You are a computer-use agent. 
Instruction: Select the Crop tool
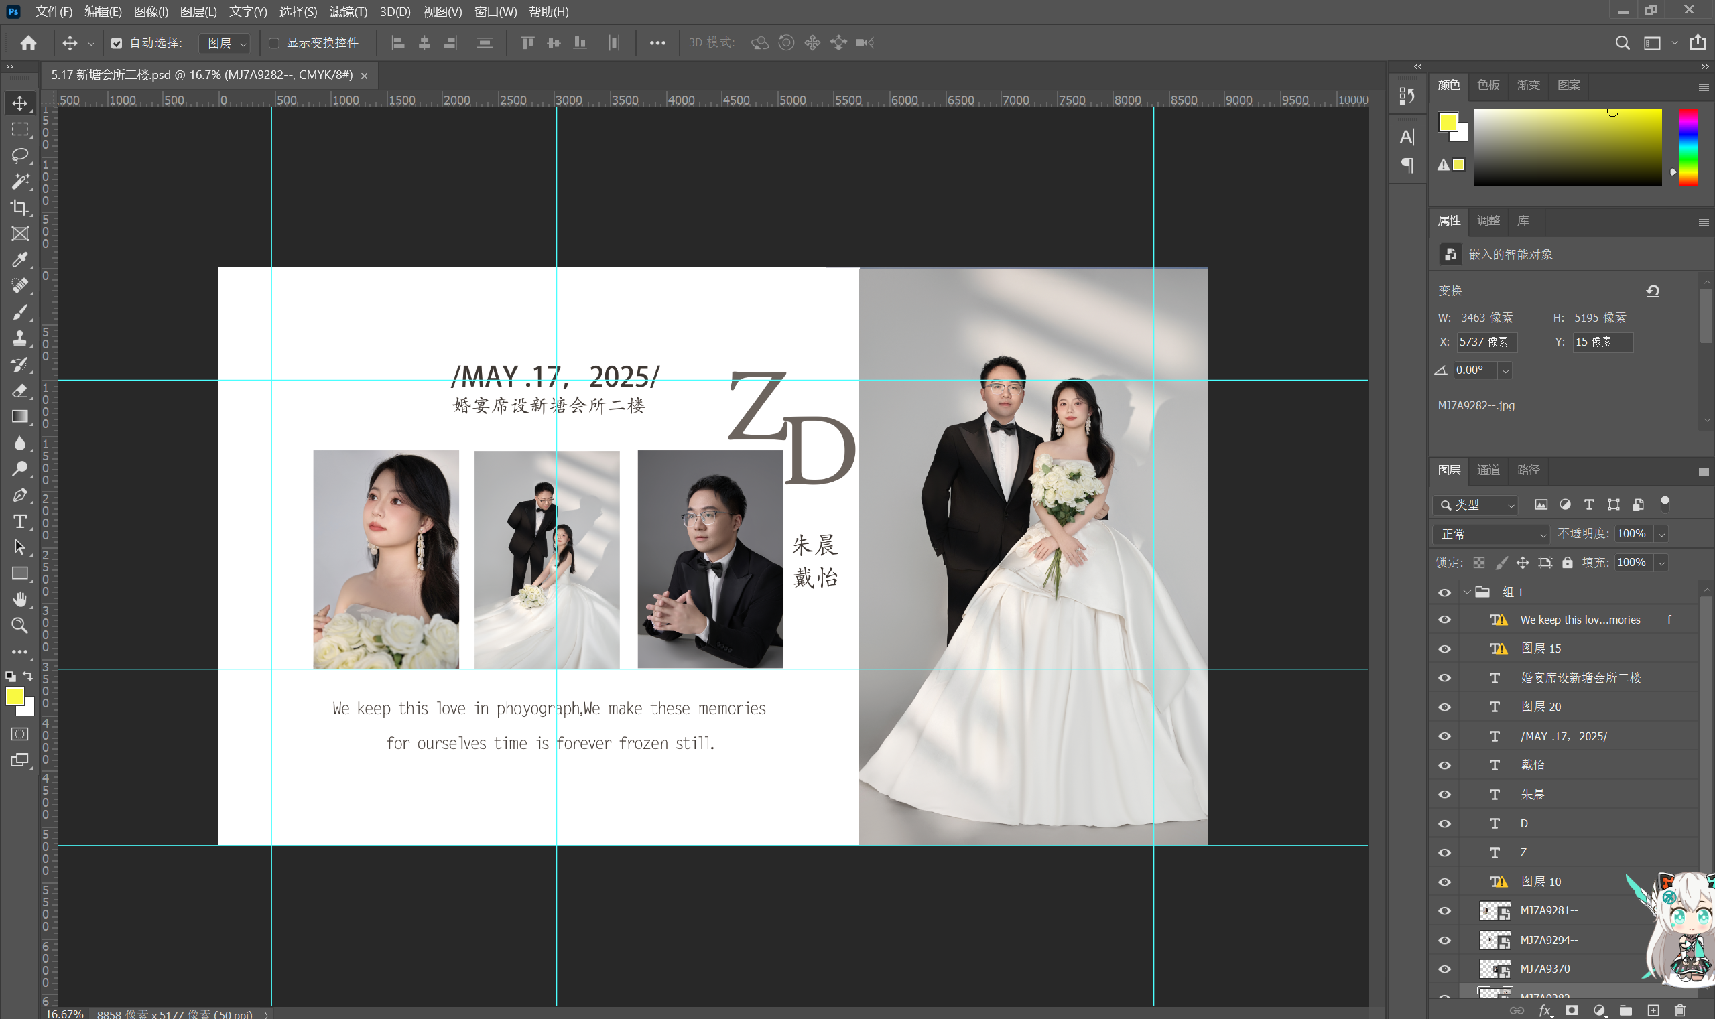[x=20, y=208]
